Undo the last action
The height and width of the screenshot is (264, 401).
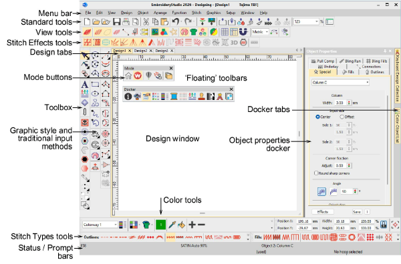coord(175,22)
